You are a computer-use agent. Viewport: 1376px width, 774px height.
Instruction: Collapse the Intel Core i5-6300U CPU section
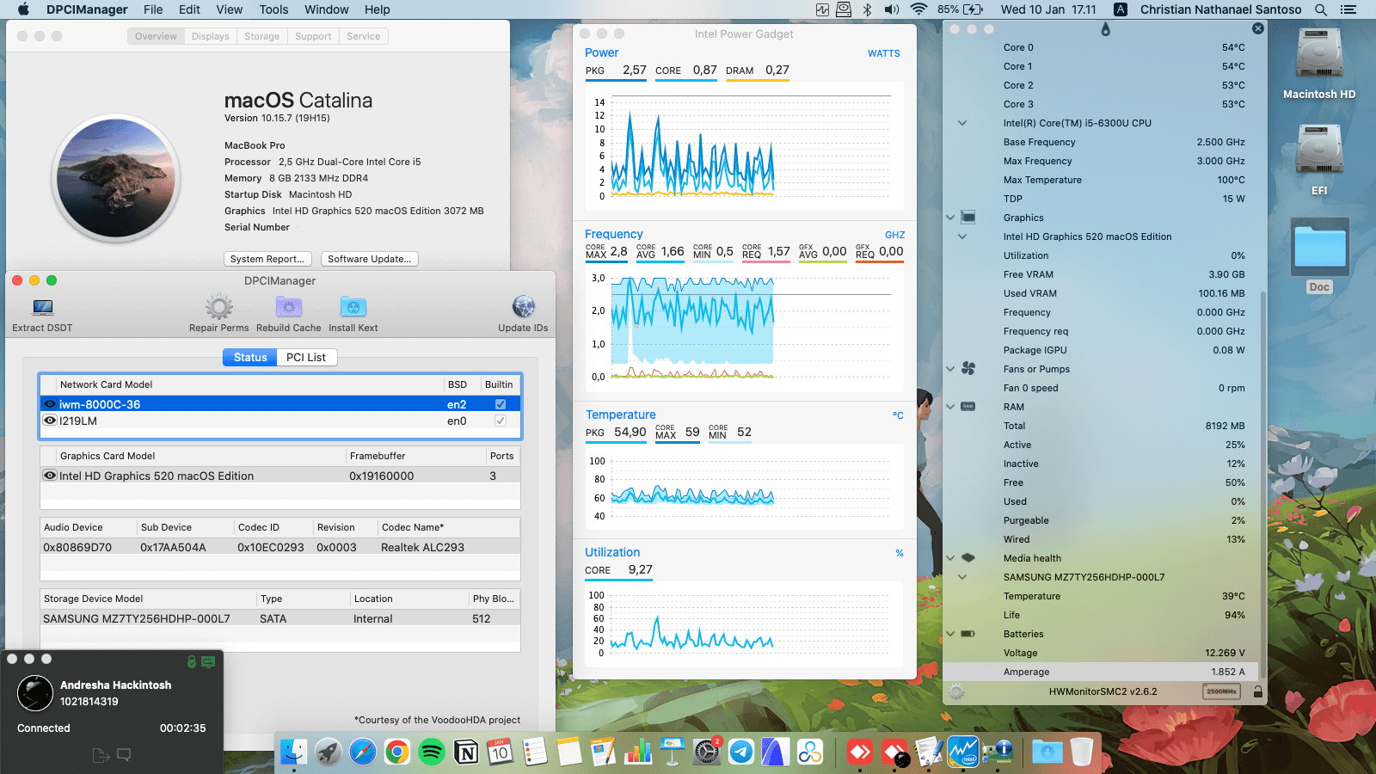tap(961, 123)
